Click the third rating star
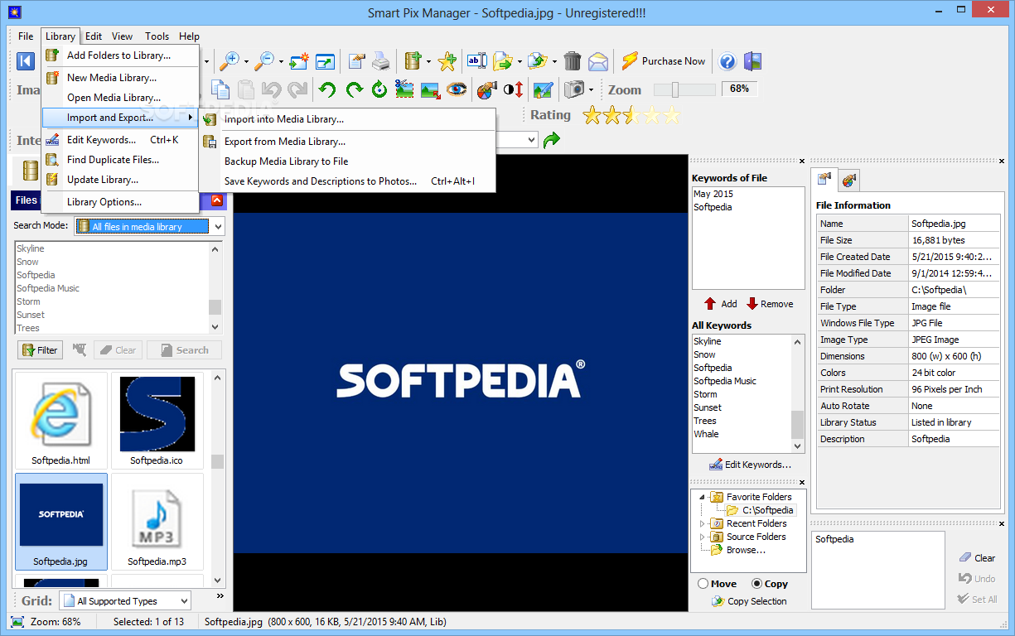 click(631, 115)
